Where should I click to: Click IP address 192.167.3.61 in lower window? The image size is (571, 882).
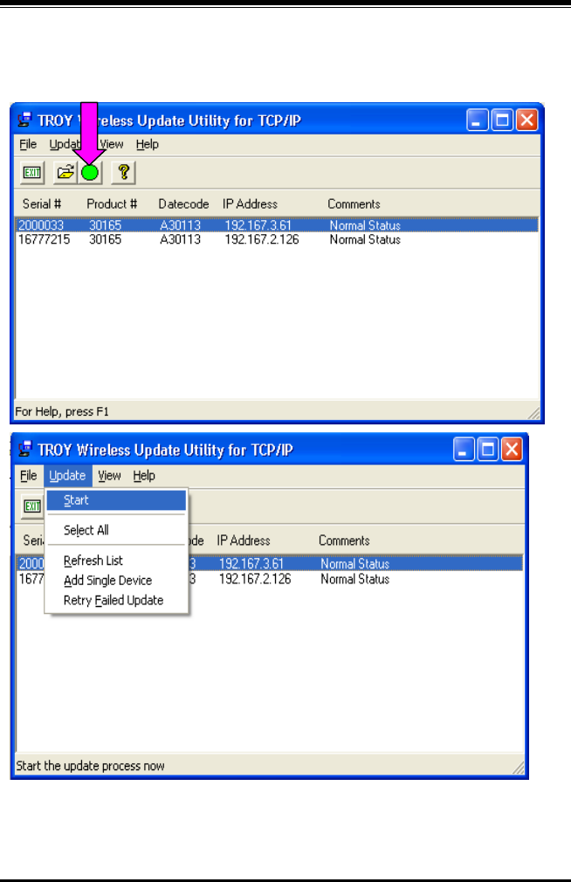[x=251, y=563]
